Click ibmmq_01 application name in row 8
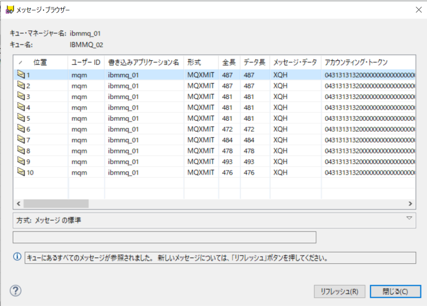 [123, 151]
